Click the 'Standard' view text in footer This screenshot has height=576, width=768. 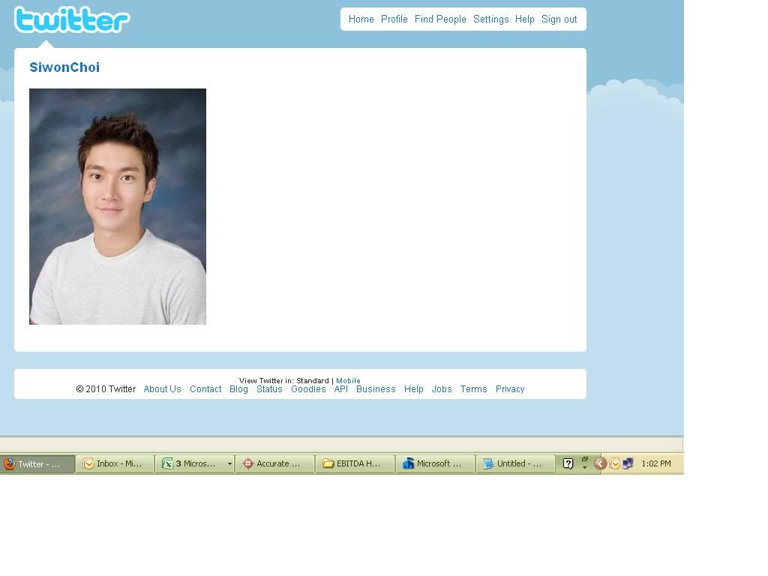[x=313, y=380]
